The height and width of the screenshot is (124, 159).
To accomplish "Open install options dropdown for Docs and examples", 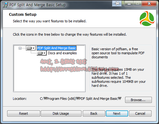I will tap(42, 53).
